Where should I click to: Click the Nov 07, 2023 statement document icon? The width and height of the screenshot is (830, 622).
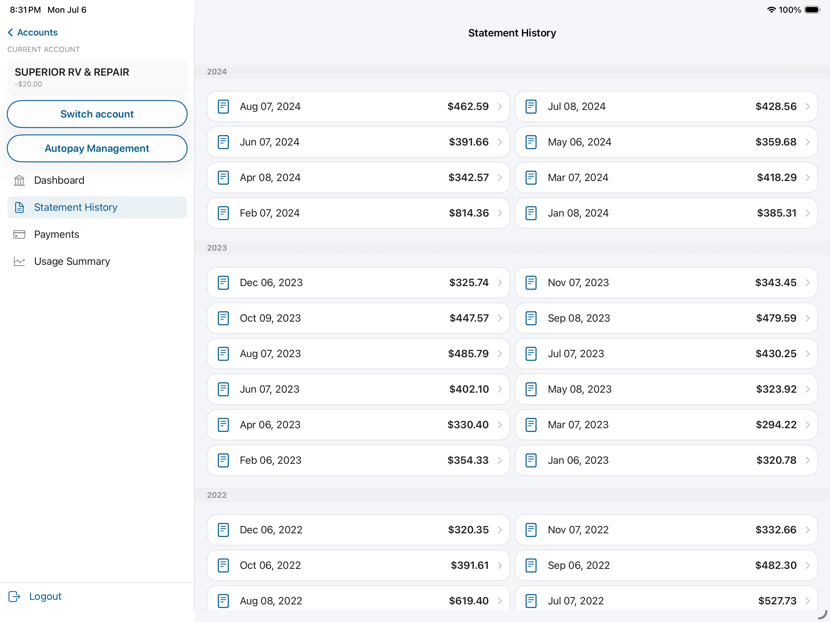pyautogui.click(x=531, y=283)
